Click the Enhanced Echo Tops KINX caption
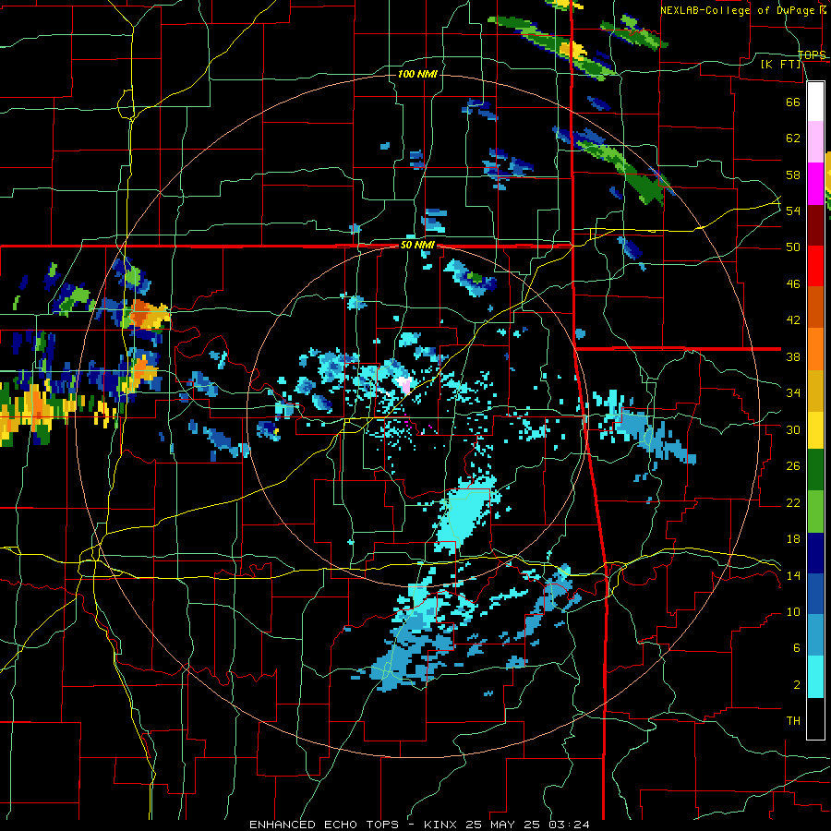This screenshot has width=831, height=831. pos(419,825)
